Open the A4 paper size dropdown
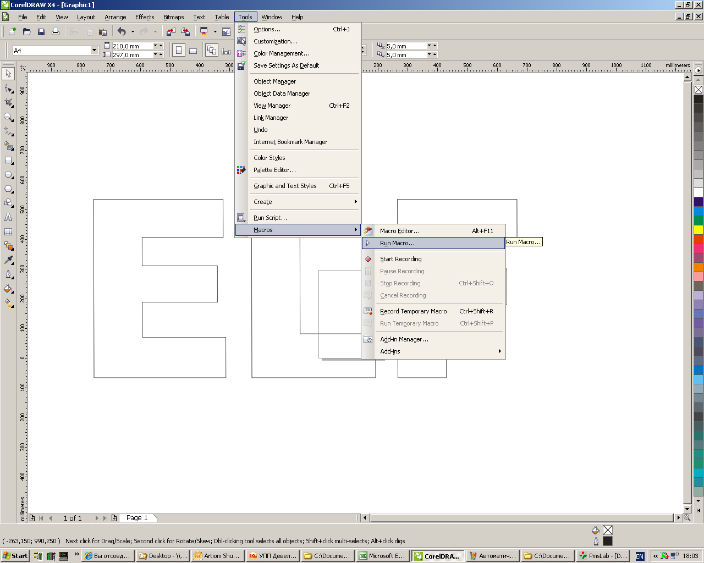704x563 pixels. [x=94, y=50]
